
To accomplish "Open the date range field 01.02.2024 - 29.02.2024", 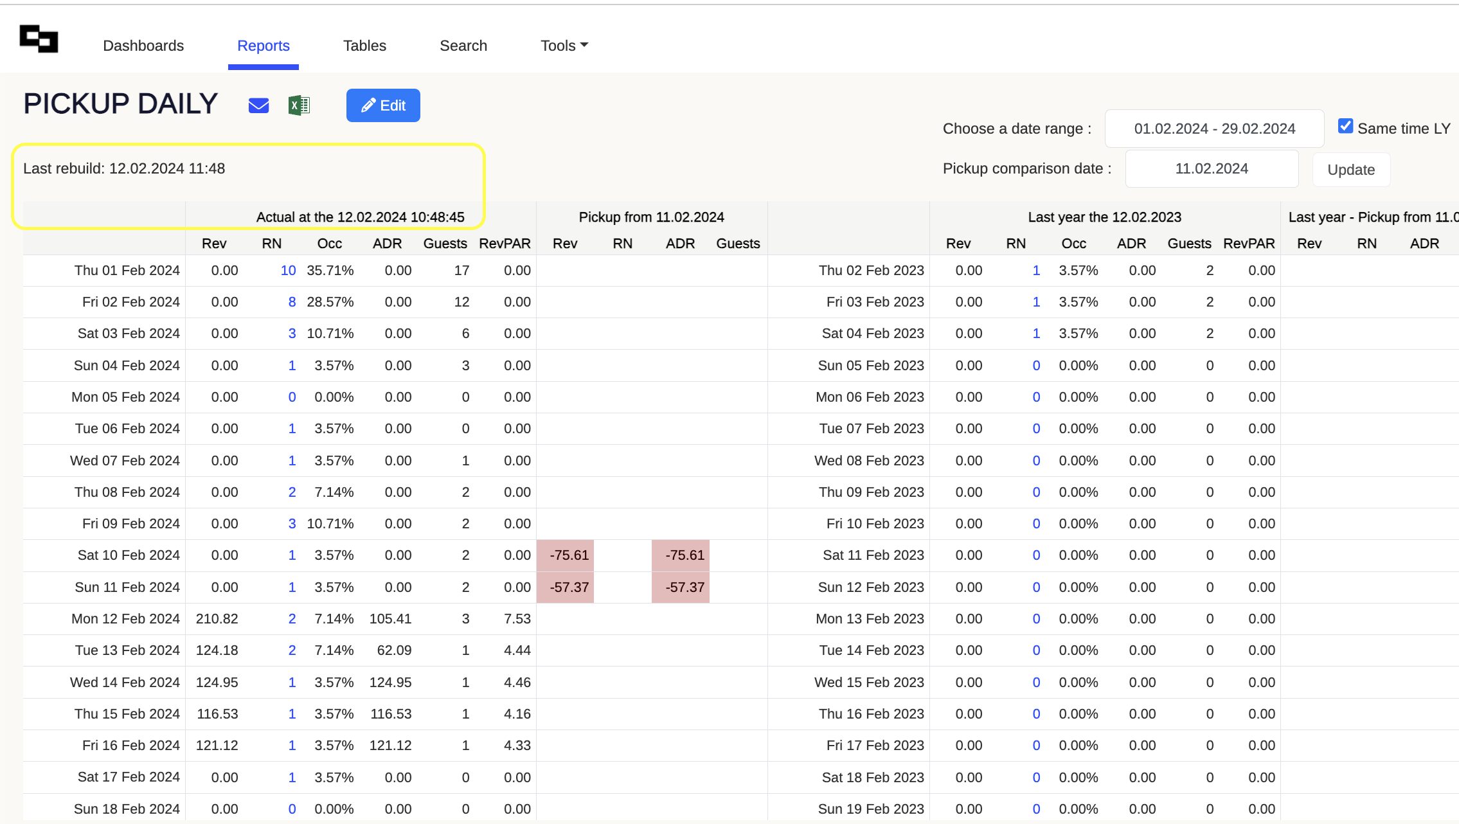I will coord(1214,129).
